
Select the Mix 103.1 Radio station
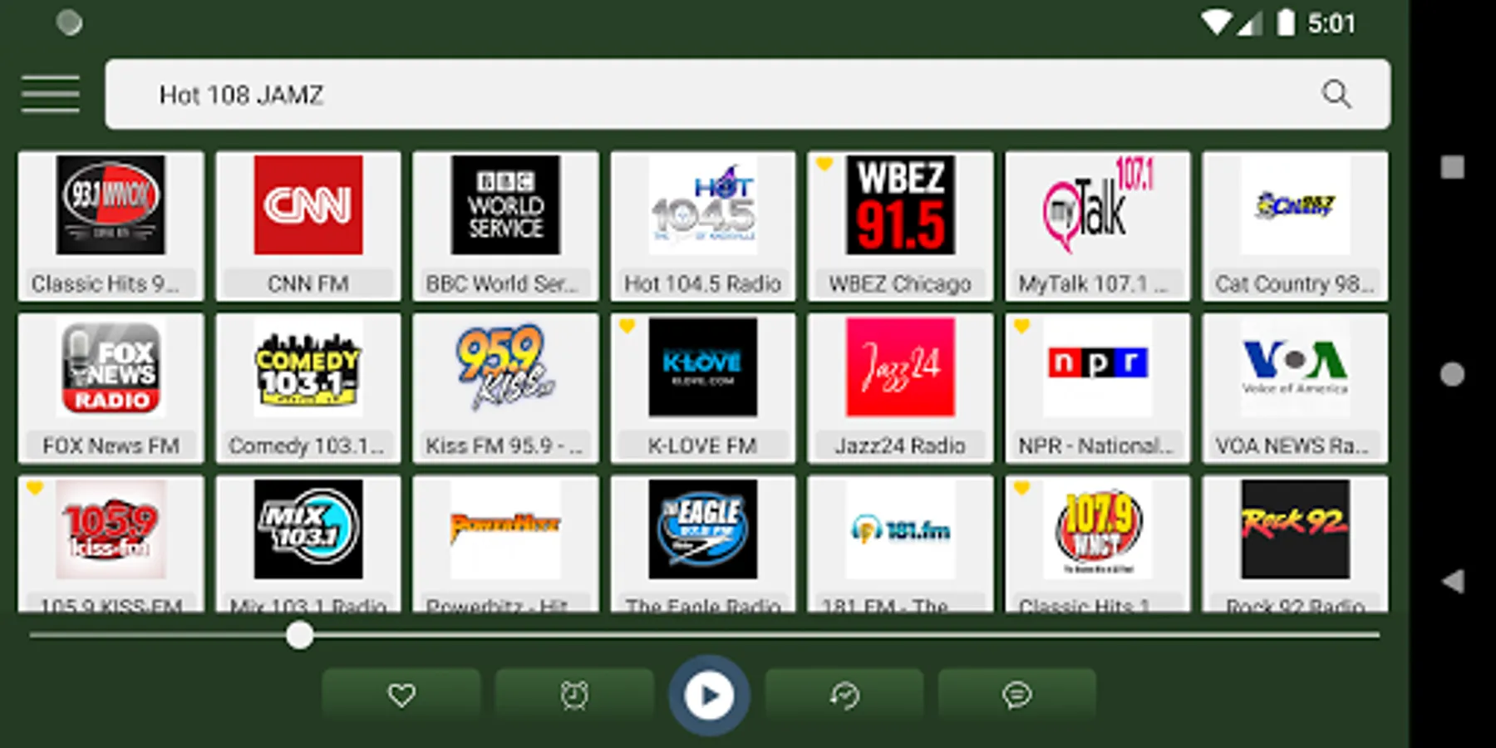308,544
